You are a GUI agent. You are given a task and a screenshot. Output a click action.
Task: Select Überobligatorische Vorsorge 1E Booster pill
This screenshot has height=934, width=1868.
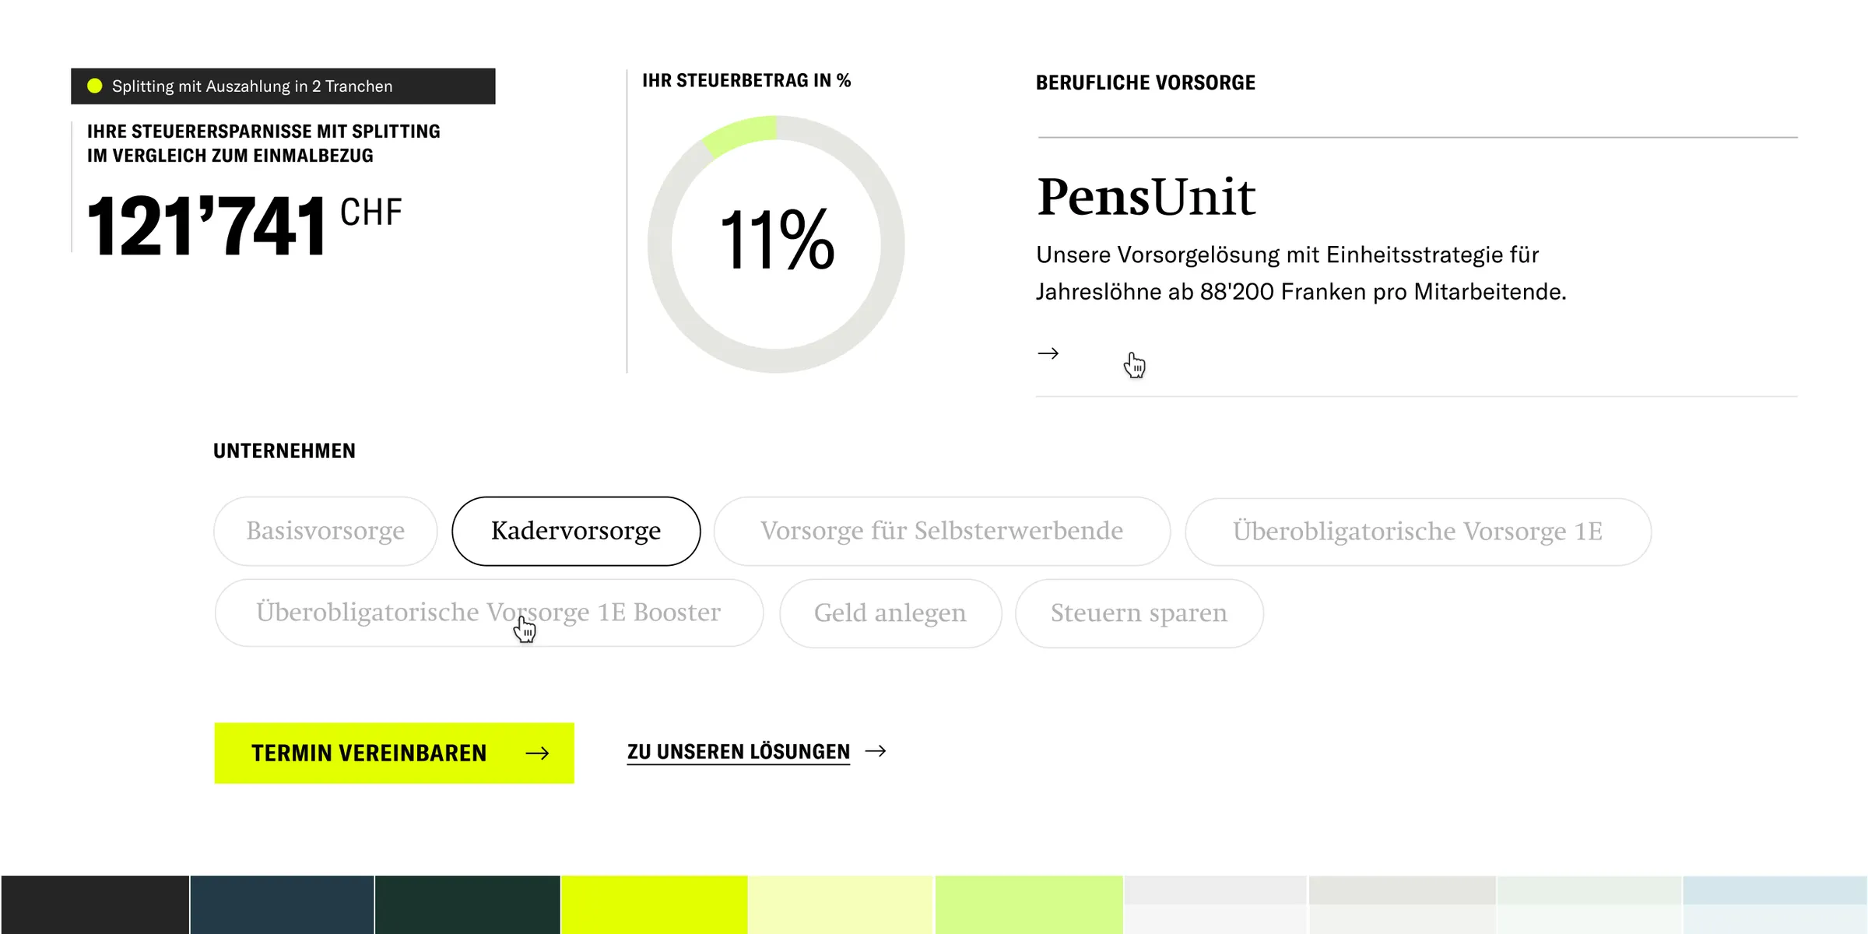[488, 613]
